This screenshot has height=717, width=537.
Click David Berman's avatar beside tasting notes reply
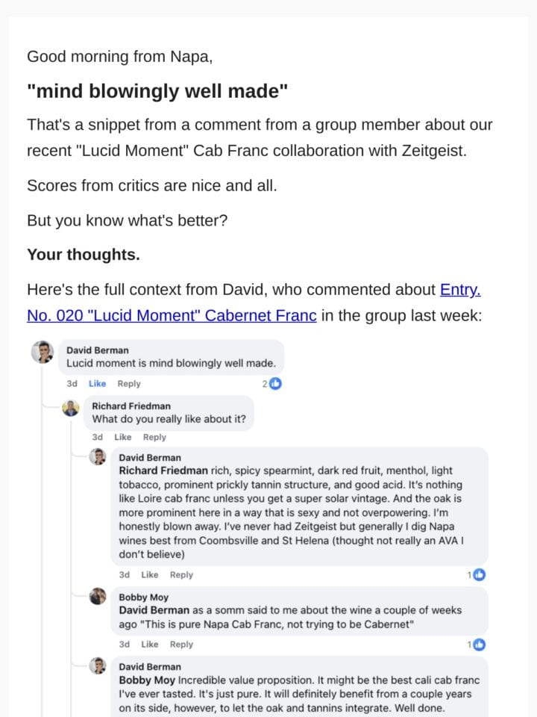point(98,456)
